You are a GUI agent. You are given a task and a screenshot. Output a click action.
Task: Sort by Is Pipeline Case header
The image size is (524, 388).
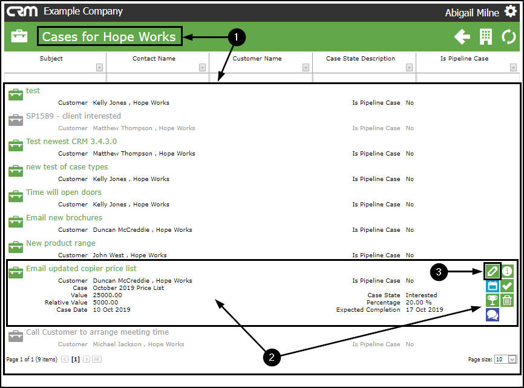coord(464,59)
